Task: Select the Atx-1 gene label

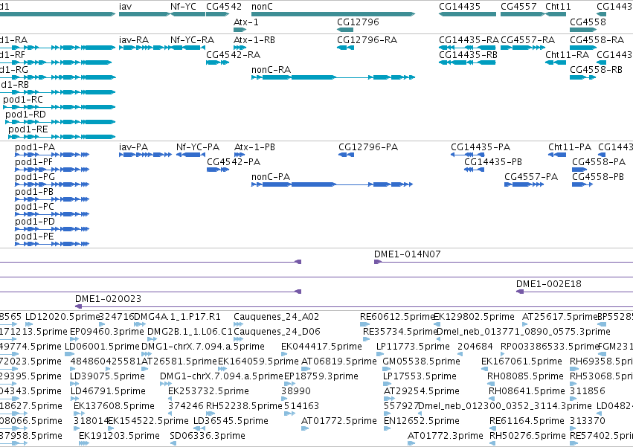Action: [246, 22]
